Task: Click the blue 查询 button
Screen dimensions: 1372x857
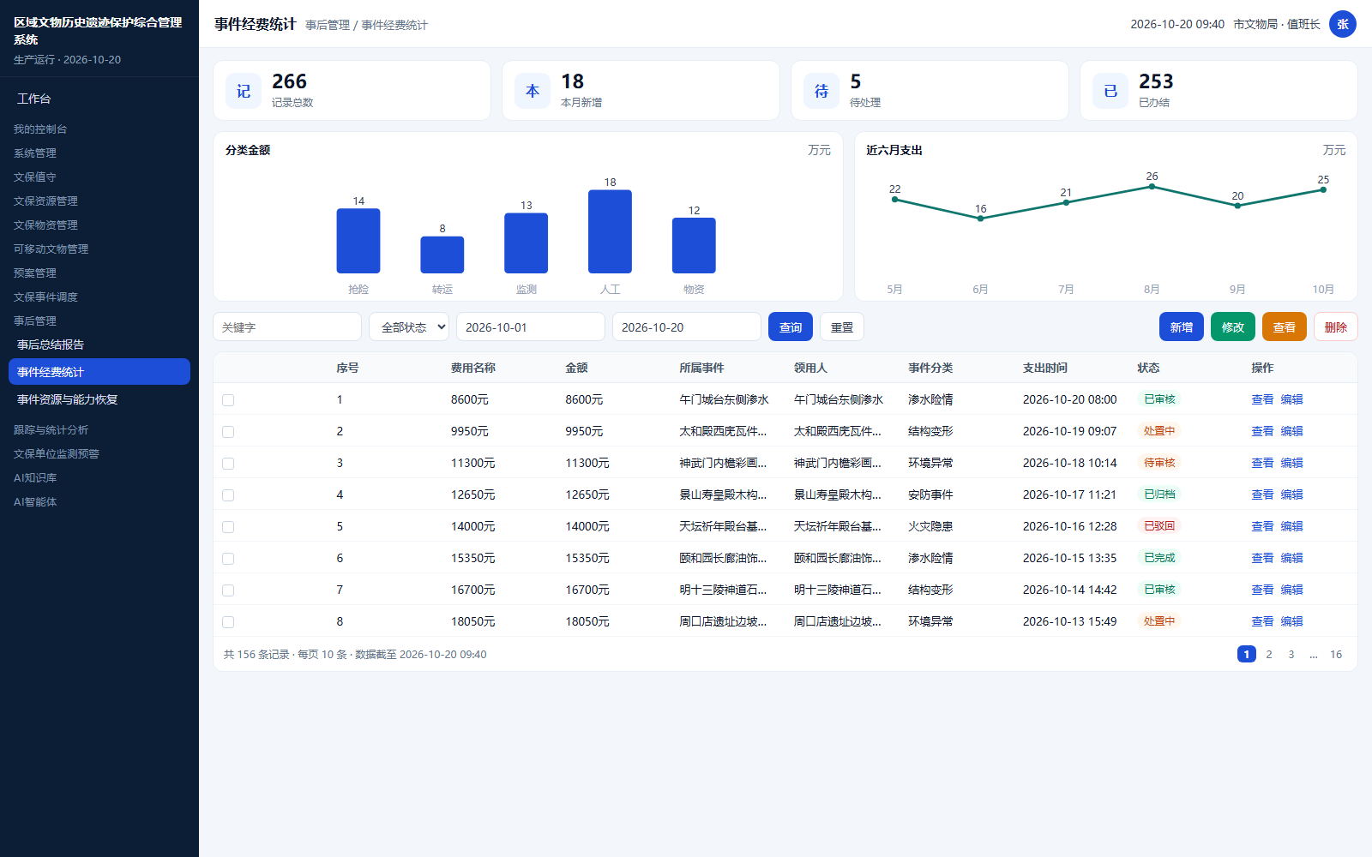Action: [x=791, y=327]
